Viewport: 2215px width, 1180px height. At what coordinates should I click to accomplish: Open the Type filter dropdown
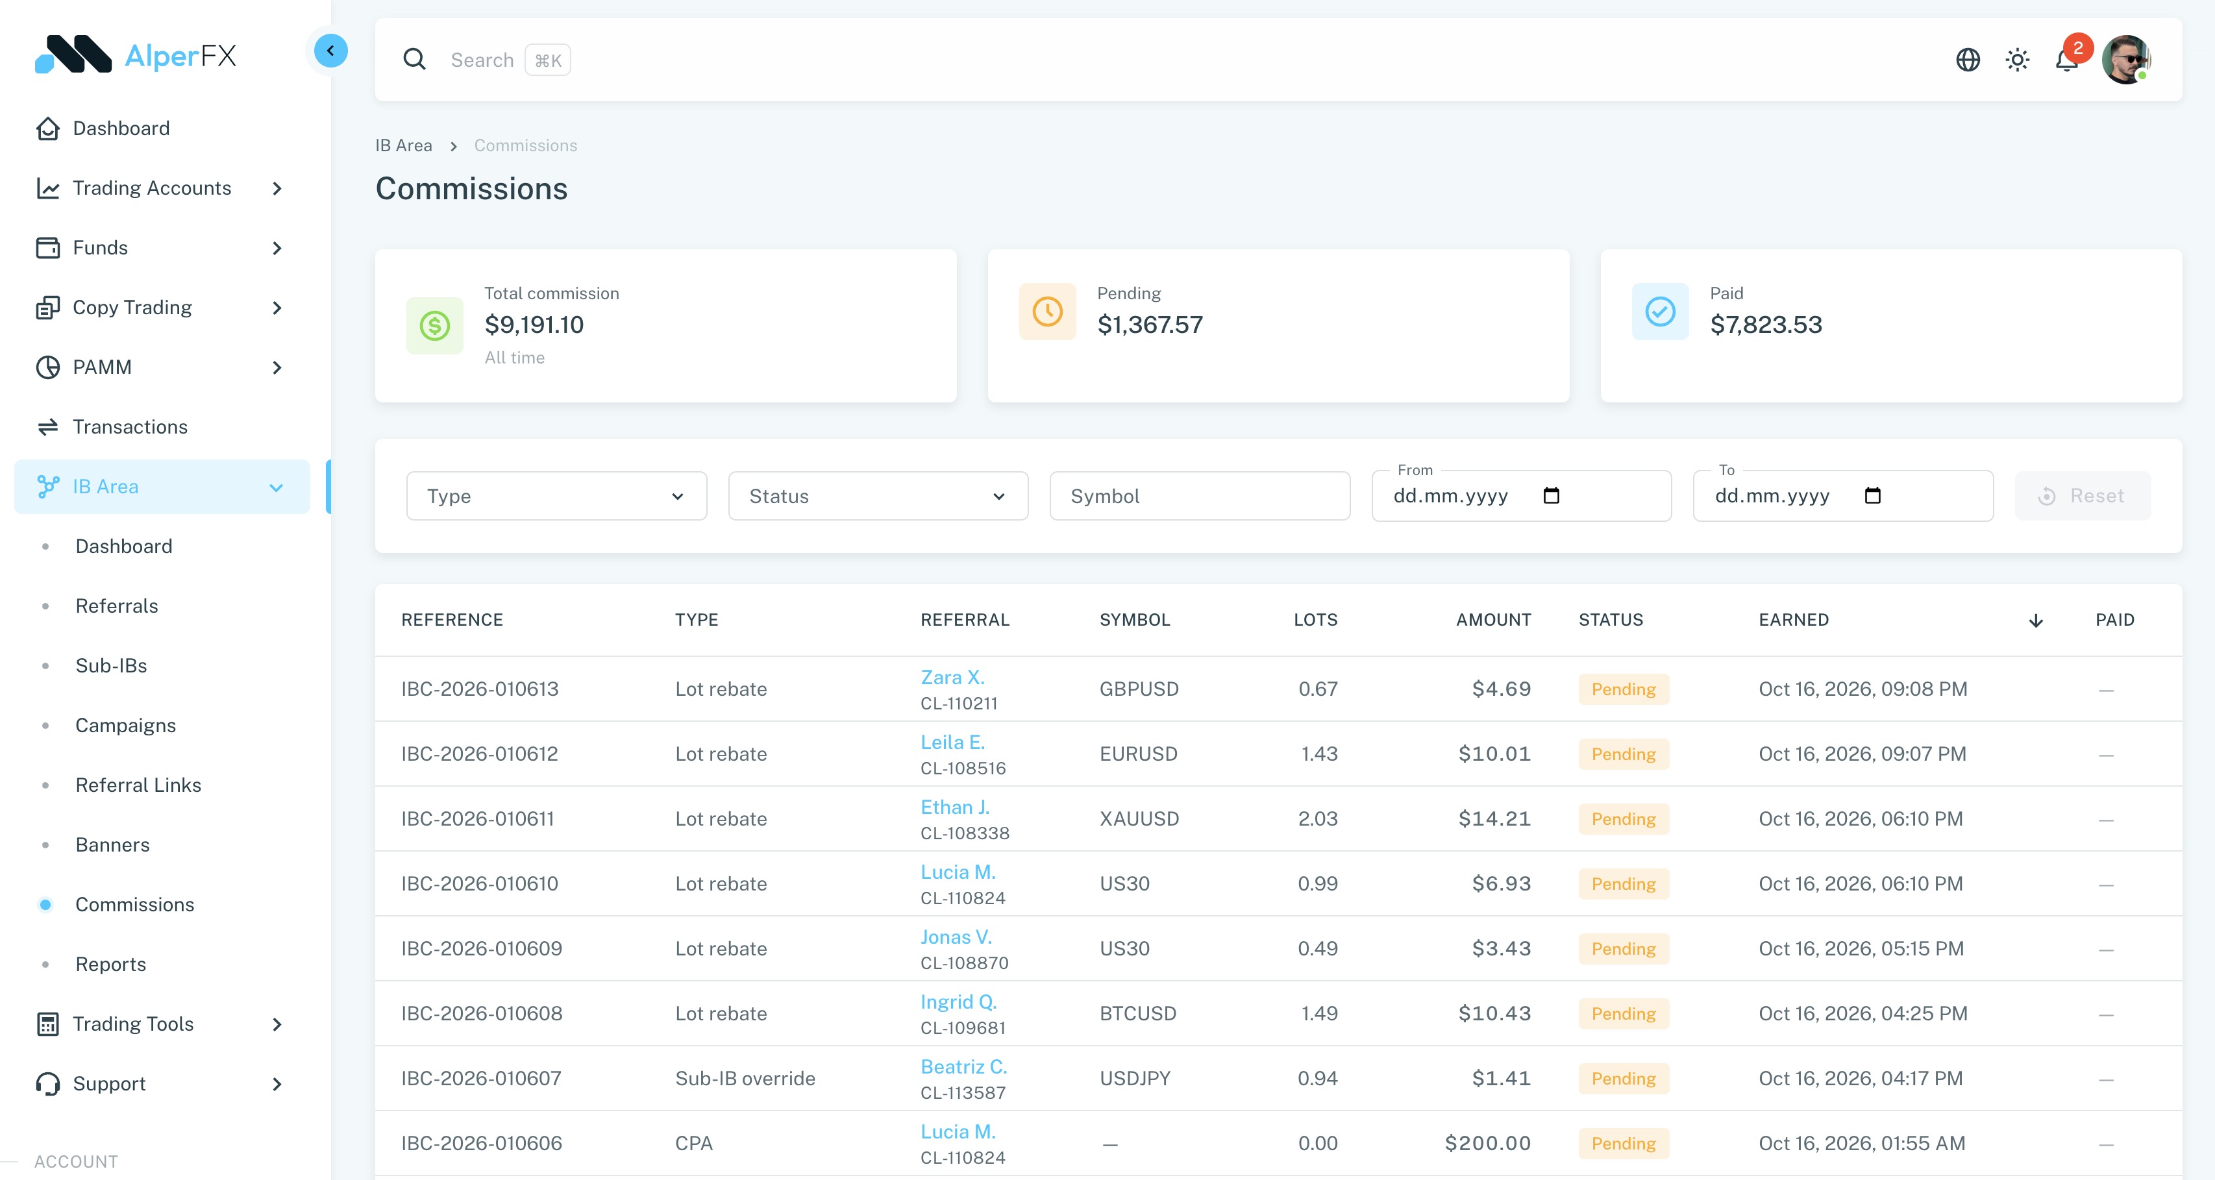556,496
